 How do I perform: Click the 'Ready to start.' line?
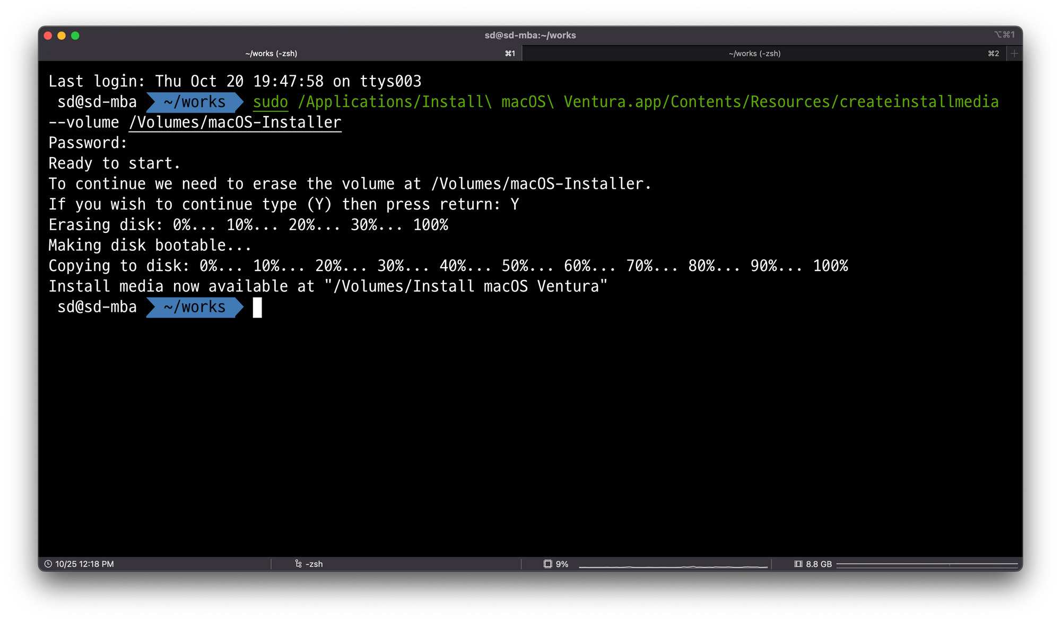tap(115, 163)
